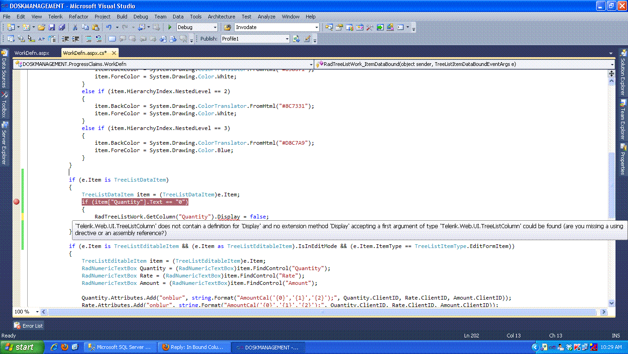
Task: Toggle bookmark icon in text editor toolbar
Action: [112, 39]
